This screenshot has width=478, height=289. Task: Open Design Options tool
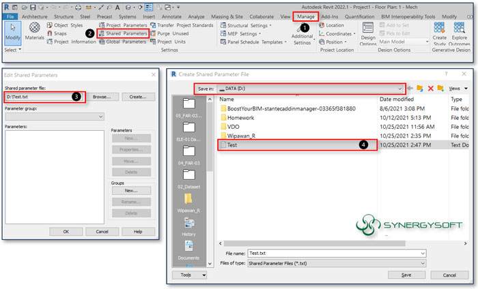pos(368,34)
